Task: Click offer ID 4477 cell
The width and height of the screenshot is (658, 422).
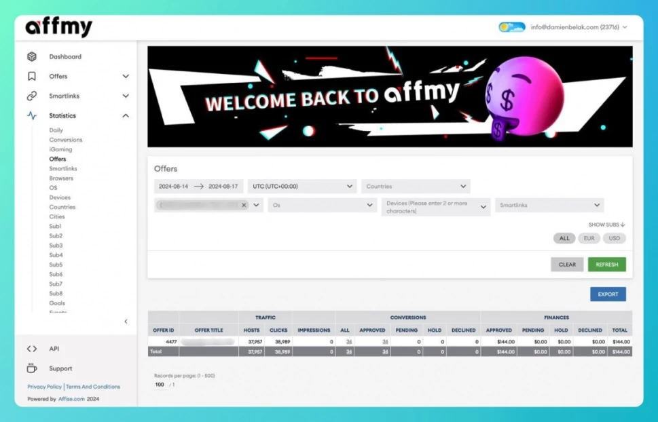Action: [163, 341]
